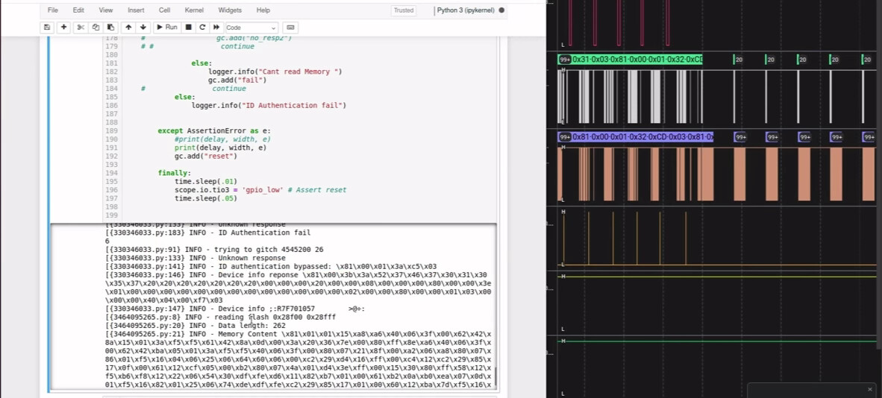Restart the kernel with the circular arrow
This screenshot has width=882, height=398.
[x=202, y=28]
